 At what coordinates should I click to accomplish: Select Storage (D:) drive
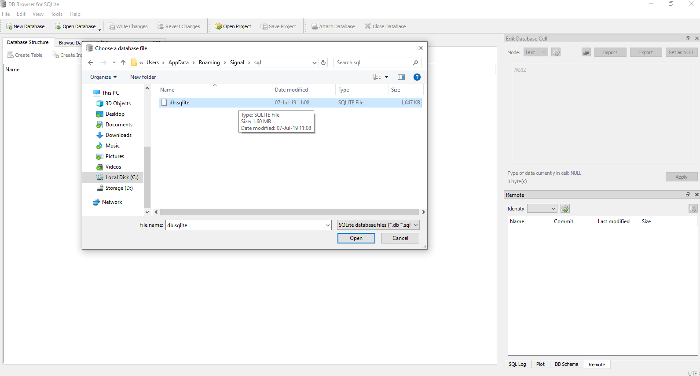point(119,188)
